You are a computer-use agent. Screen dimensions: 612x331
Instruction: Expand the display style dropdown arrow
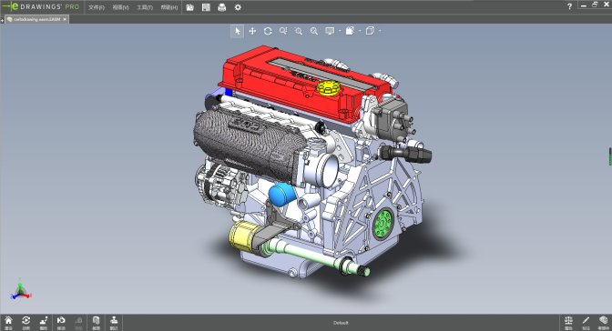click(340, 31)
